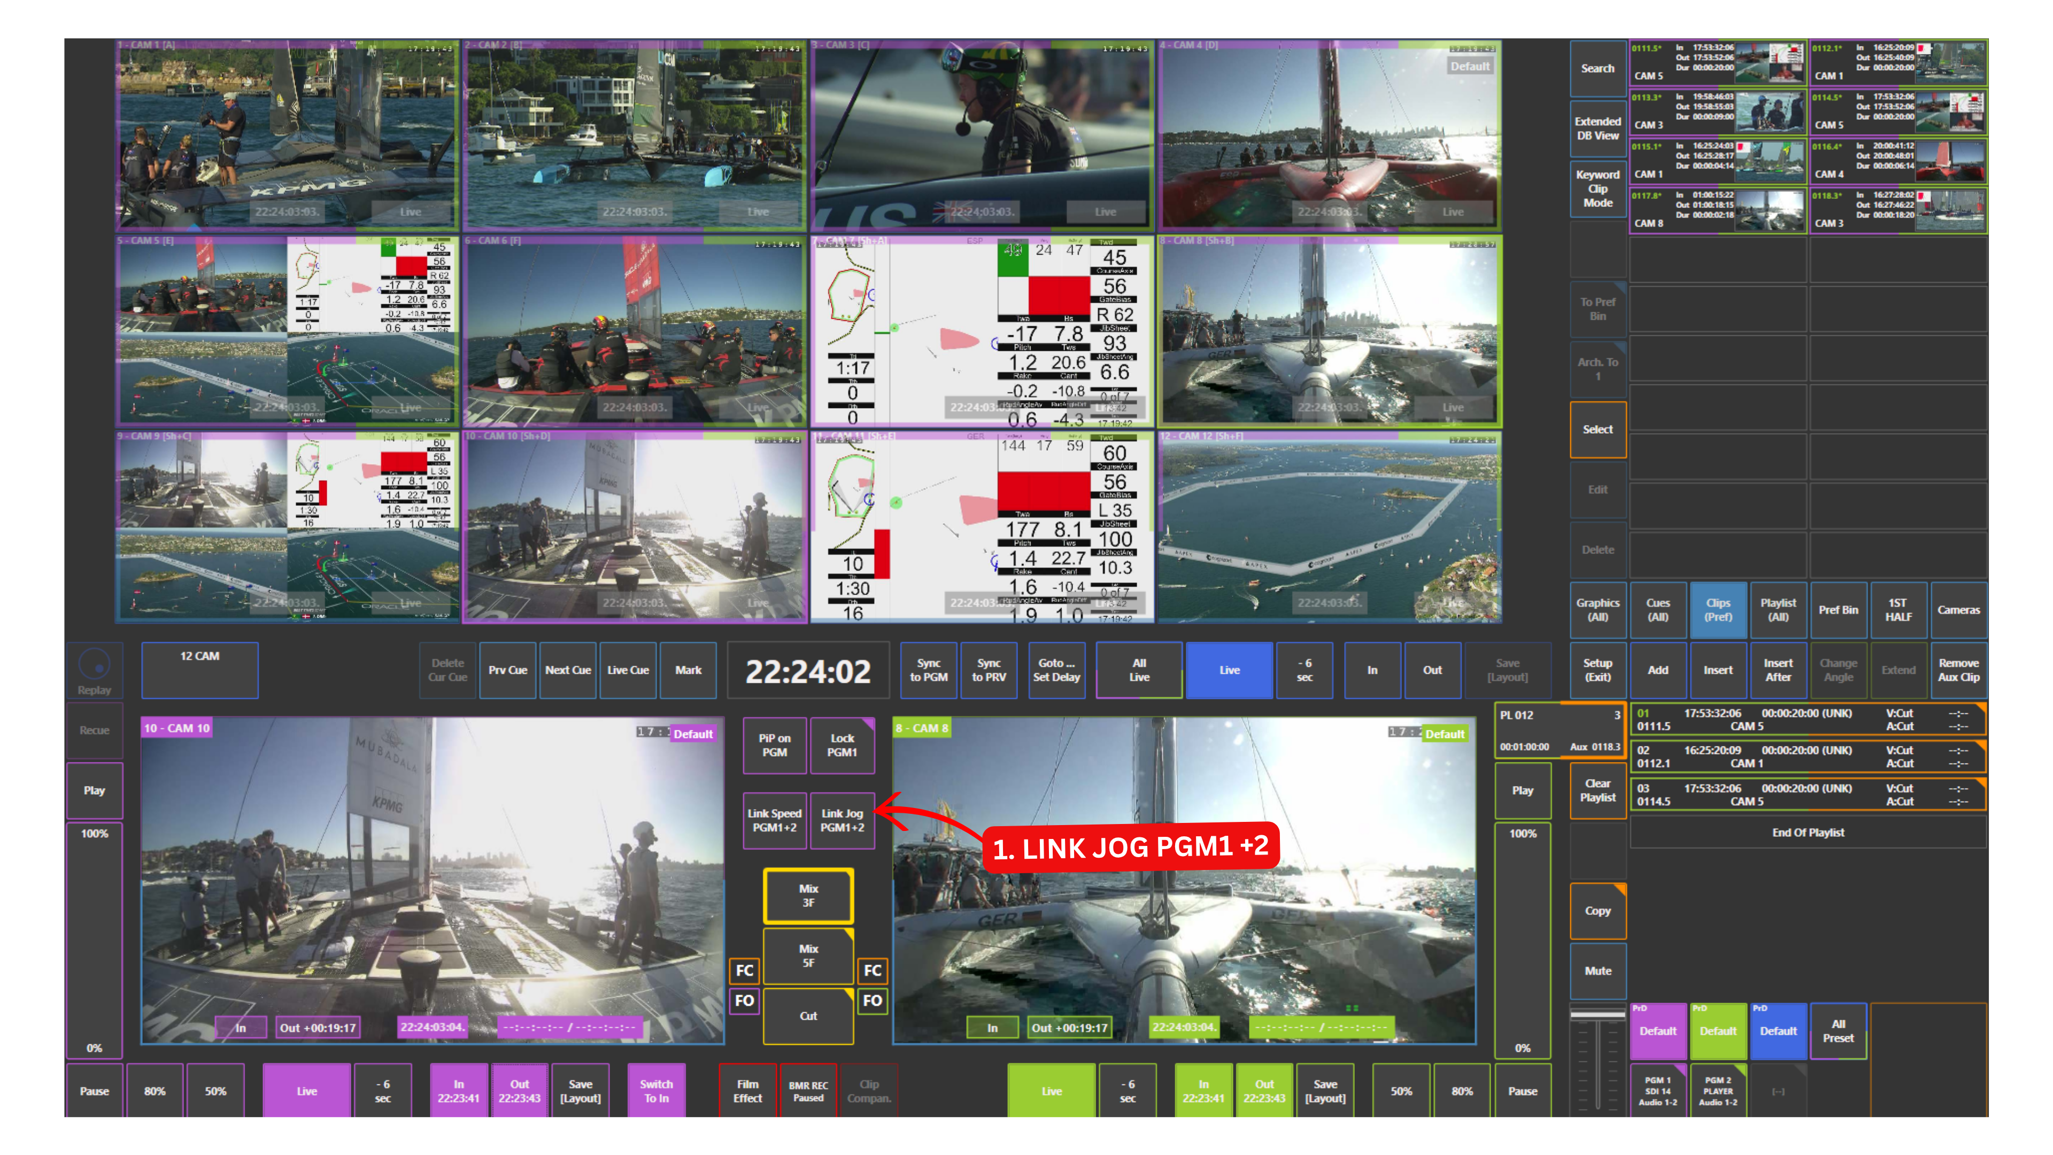Open Extended DB View
This screenshot has height=1155, width=2053.
coord(1597,128)
